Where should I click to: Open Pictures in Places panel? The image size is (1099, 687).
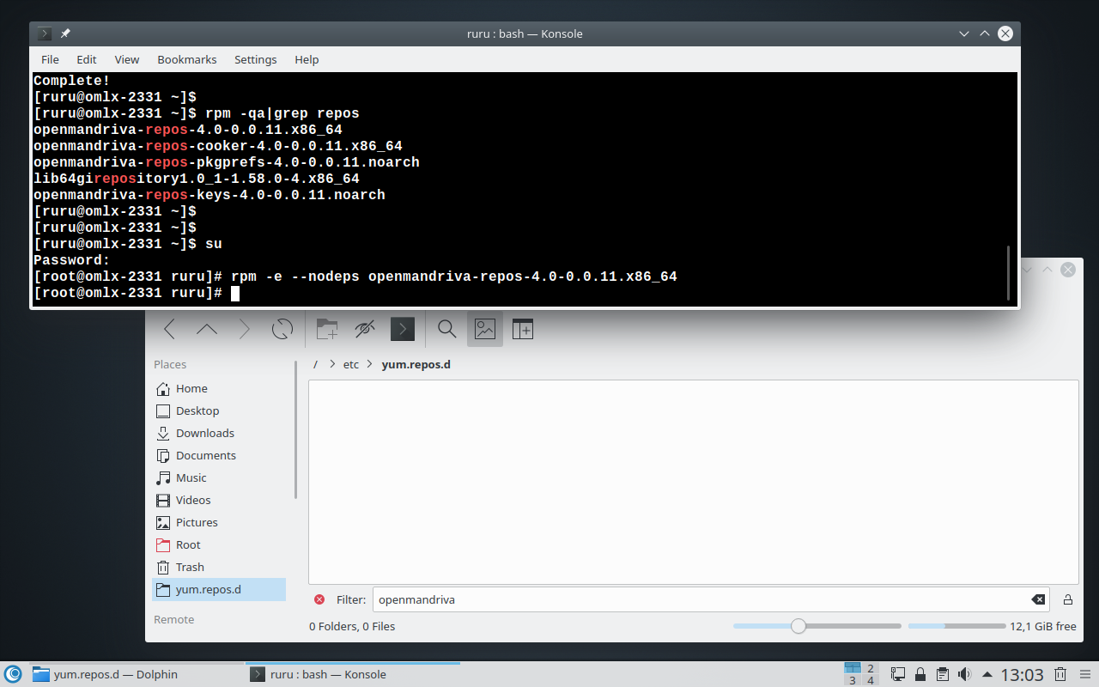tap(219, 522)
